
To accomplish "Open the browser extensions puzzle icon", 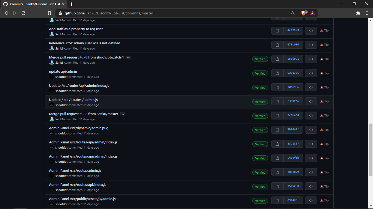I will 358,13.
